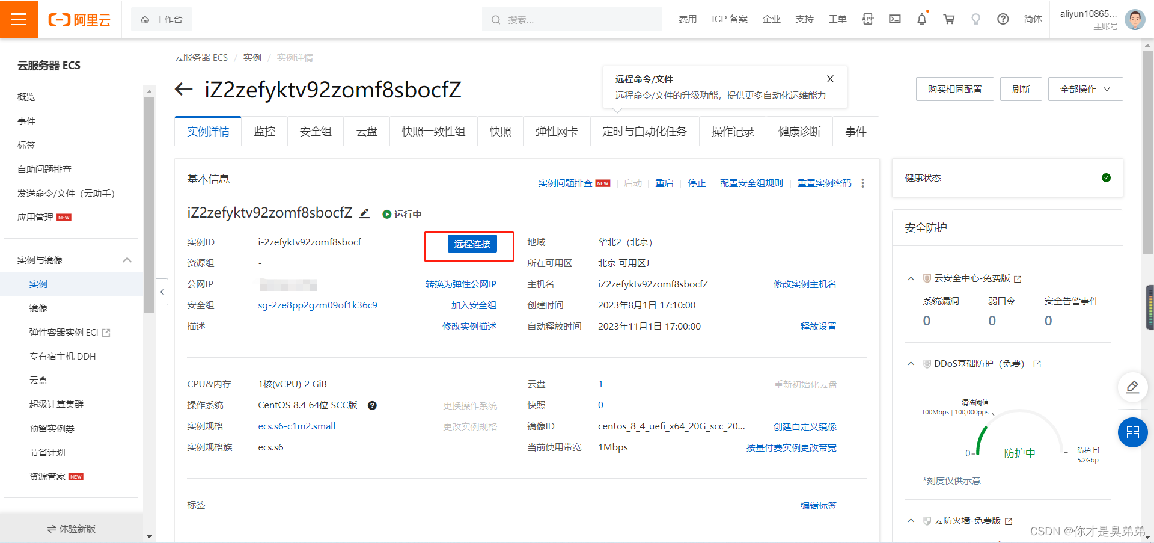Click 停止 link

pyautogui.click(x=697, y=183)
